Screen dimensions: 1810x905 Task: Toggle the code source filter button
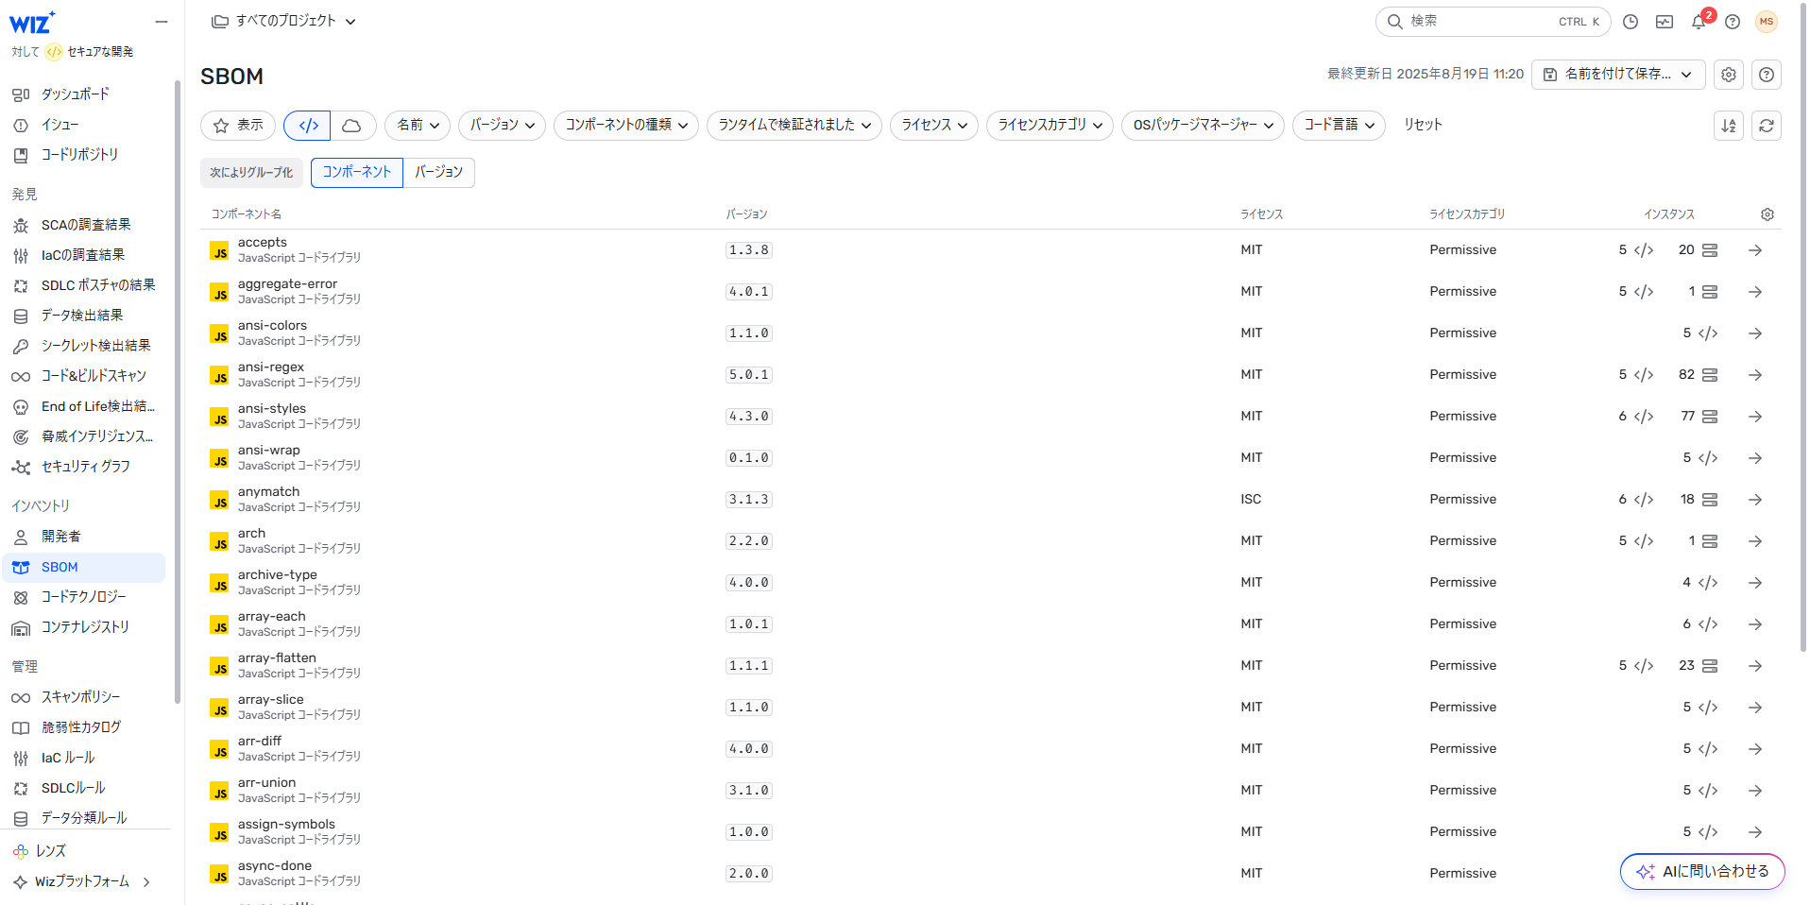[x=308, y=126]
